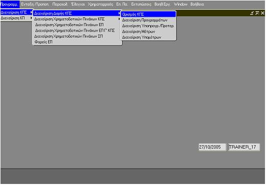
Task: Open the Βοηθ.Εργ. menu
Action: click(162, 4)
